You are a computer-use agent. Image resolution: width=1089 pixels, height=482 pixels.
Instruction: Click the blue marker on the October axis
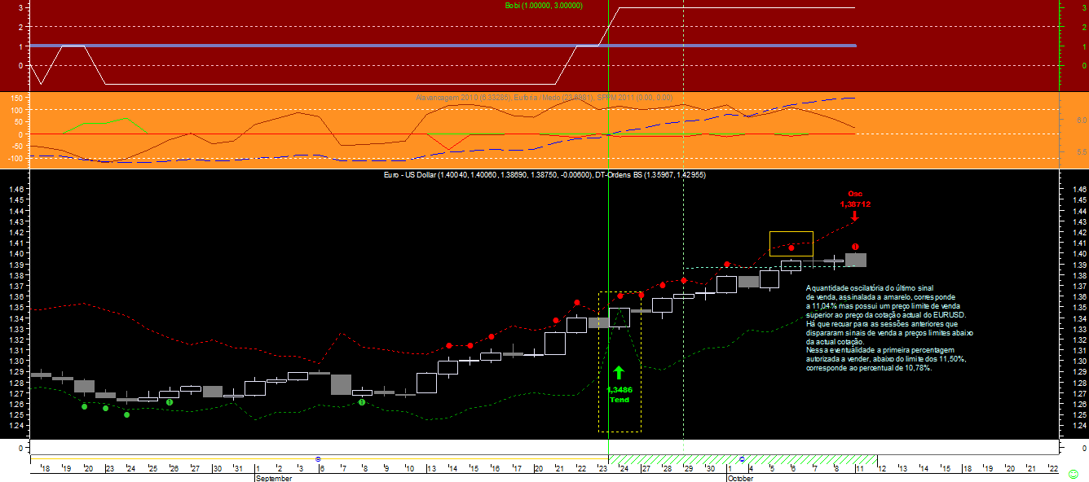742,460
